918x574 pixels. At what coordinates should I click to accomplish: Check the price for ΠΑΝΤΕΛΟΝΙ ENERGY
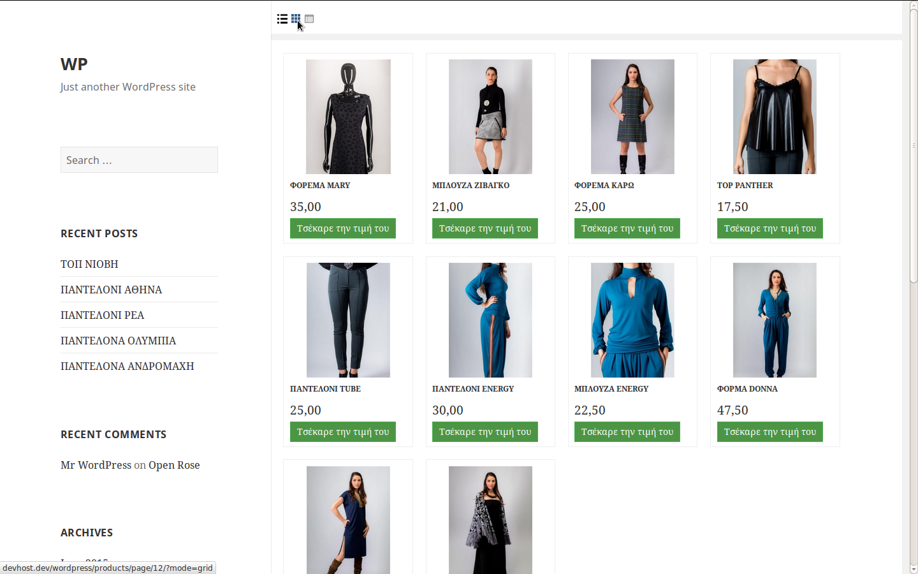pyautogui.click(x=485, y=432)
